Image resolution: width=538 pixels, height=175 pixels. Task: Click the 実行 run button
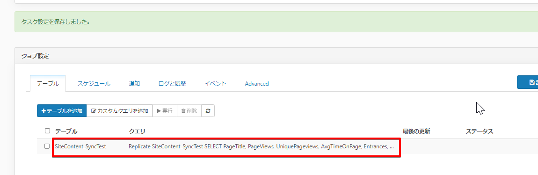[x=165, y=111]
